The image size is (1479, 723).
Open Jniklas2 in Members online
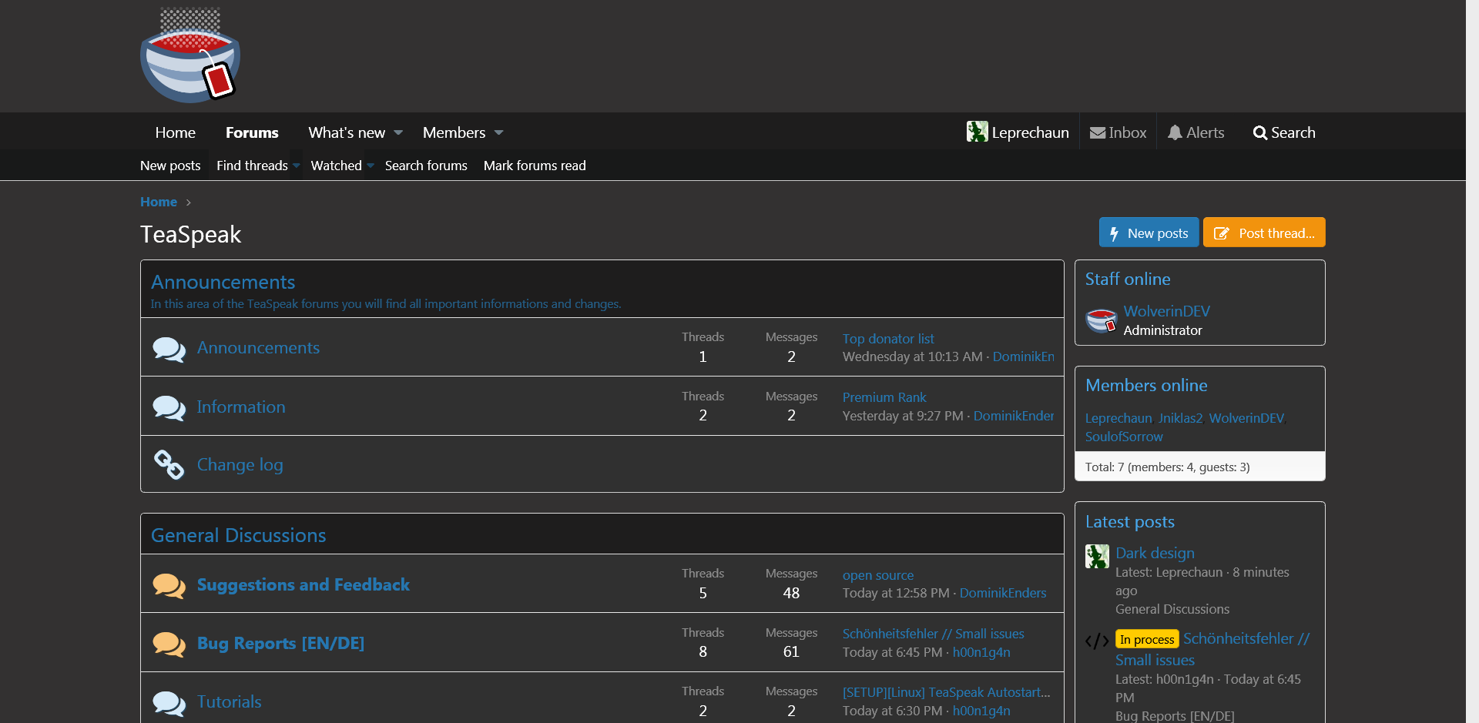[1180, 418]
